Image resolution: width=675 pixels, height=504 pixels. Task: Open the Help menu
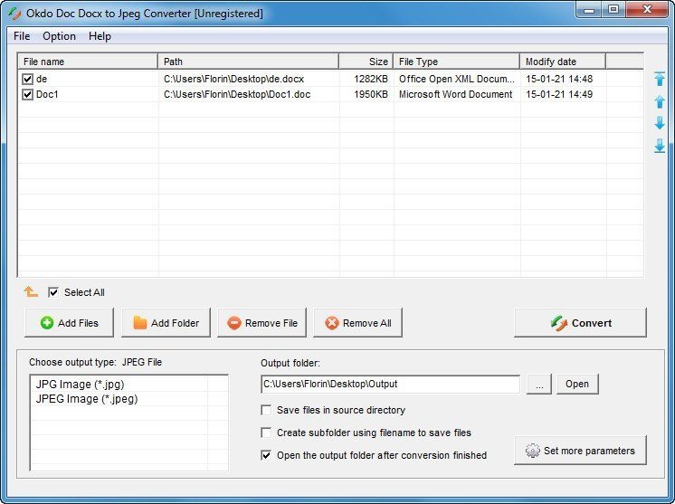click(x=100, y=36)
